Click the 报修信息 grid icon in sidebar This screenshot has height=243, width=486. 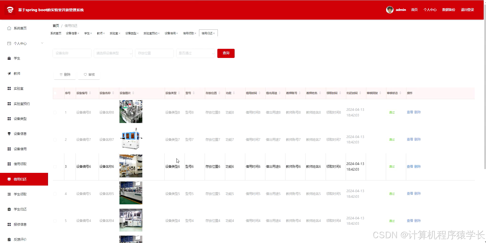point(9,224)
